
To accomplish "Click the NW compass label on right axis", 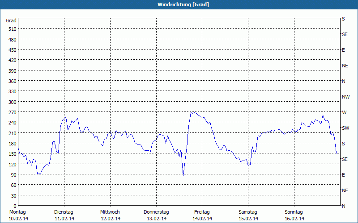I will click(x=345, y=97).
